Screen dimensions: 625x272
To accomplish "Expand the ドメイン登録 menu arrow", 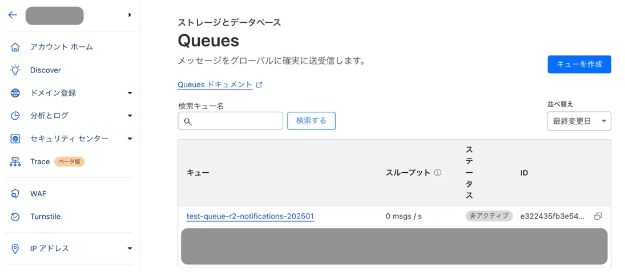I will pos(130,93).
